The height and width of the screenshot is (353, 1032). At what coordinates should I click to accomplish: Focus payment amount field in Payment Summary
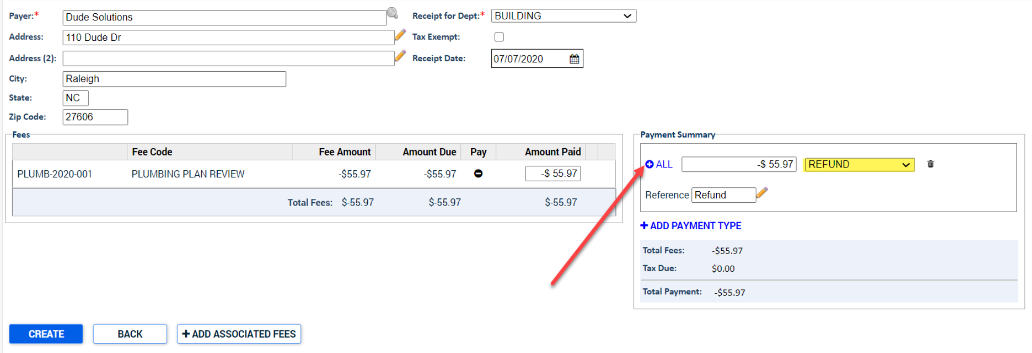[x=739, y=164]
